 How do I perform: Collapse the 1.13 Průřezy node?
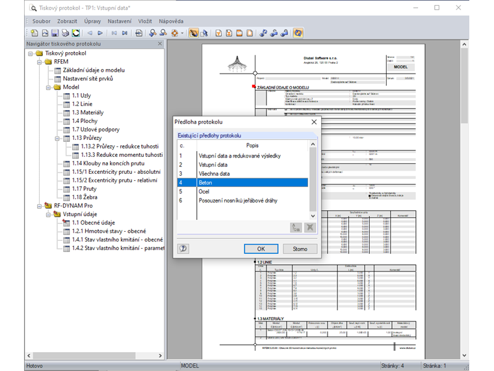[57, 139]
